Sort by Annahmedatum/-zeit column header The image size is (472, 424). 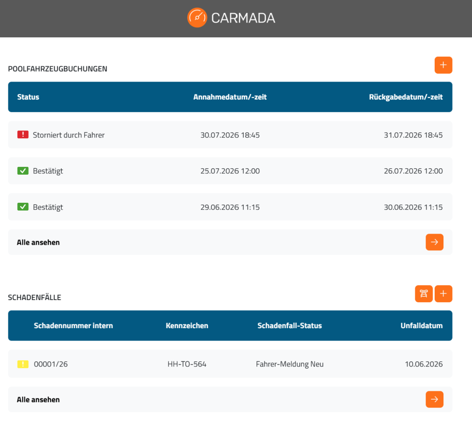(x=230, y=97)
